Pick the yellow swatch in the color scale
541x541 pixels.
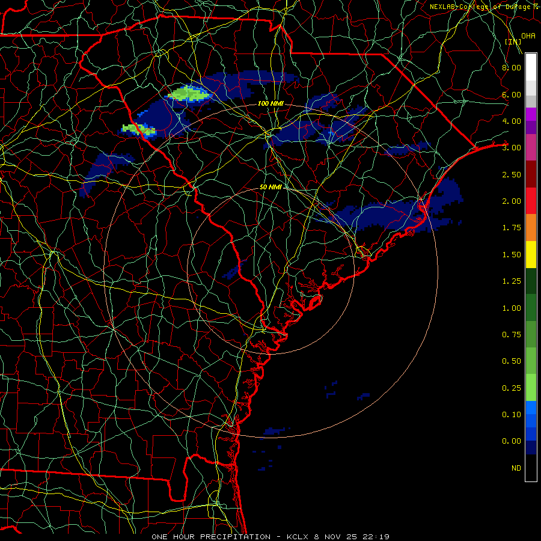tap(531, 255)
